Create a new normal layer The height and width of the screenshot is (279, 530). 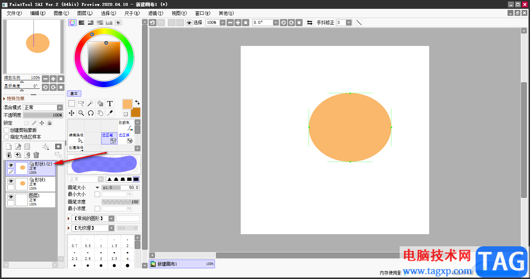click(x=9, y=147)
